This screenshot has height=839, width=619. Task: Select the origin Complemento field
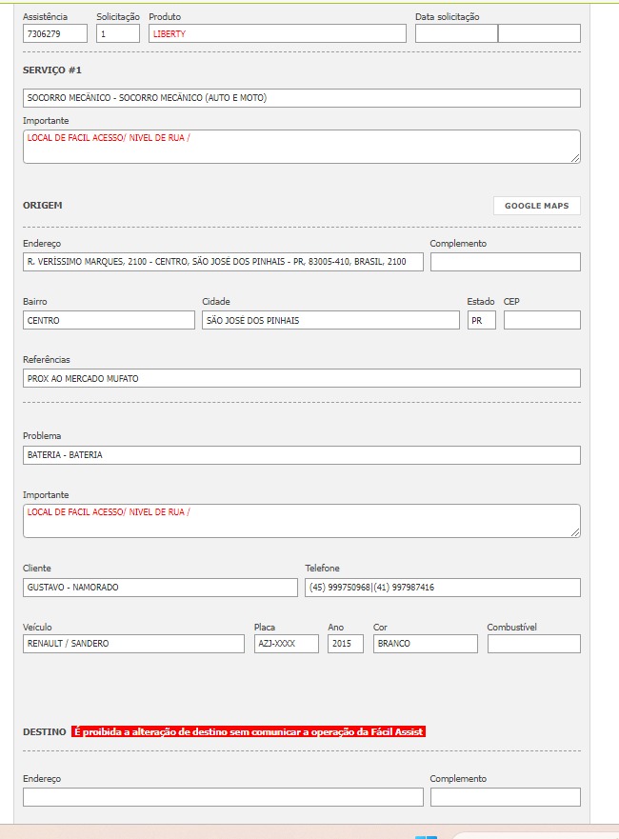(505, 262)
